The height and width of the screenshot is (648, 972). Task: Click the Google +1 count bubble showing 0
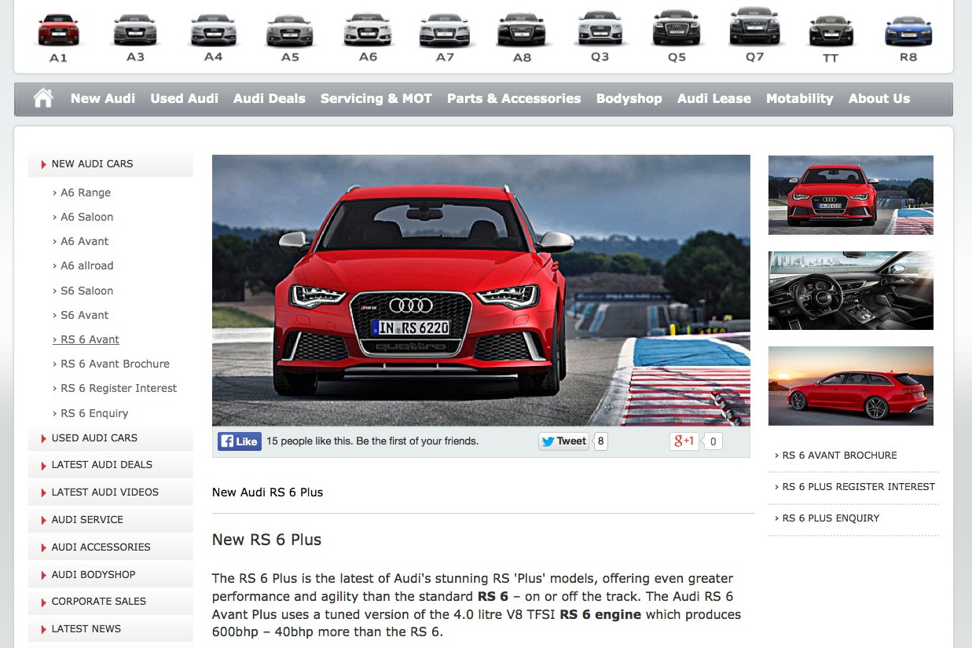[x=713, y=441]
